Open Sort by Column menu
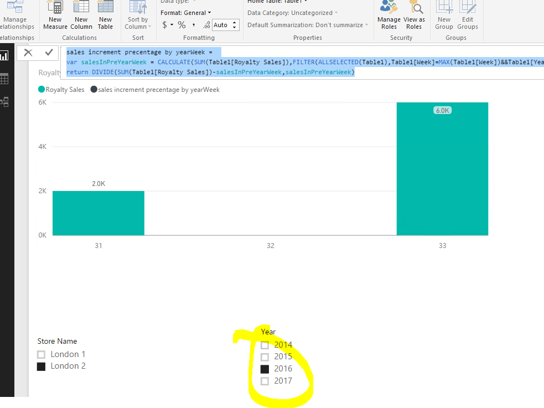Screen dimensions: 544x408 point(138,16)
